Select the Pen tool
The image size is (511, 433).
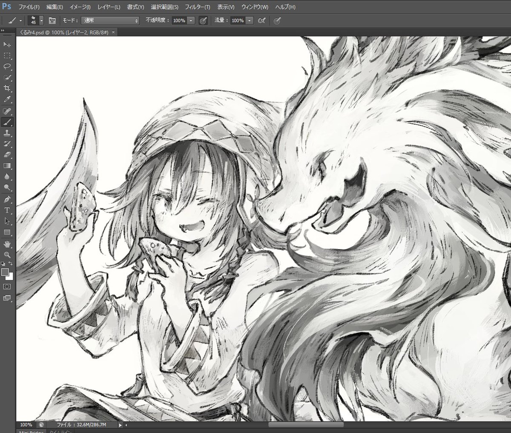[7, 199]
